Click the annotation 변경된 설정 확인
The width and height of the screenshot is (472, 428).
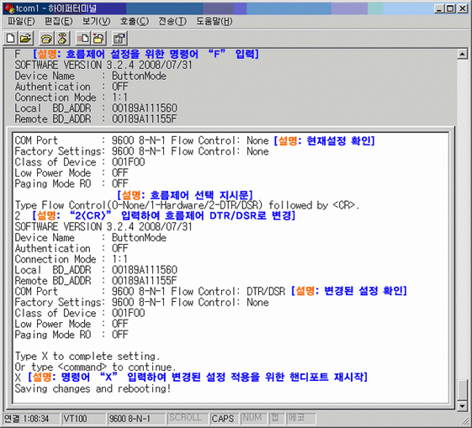pyautogui.click(x=349, y=291)
